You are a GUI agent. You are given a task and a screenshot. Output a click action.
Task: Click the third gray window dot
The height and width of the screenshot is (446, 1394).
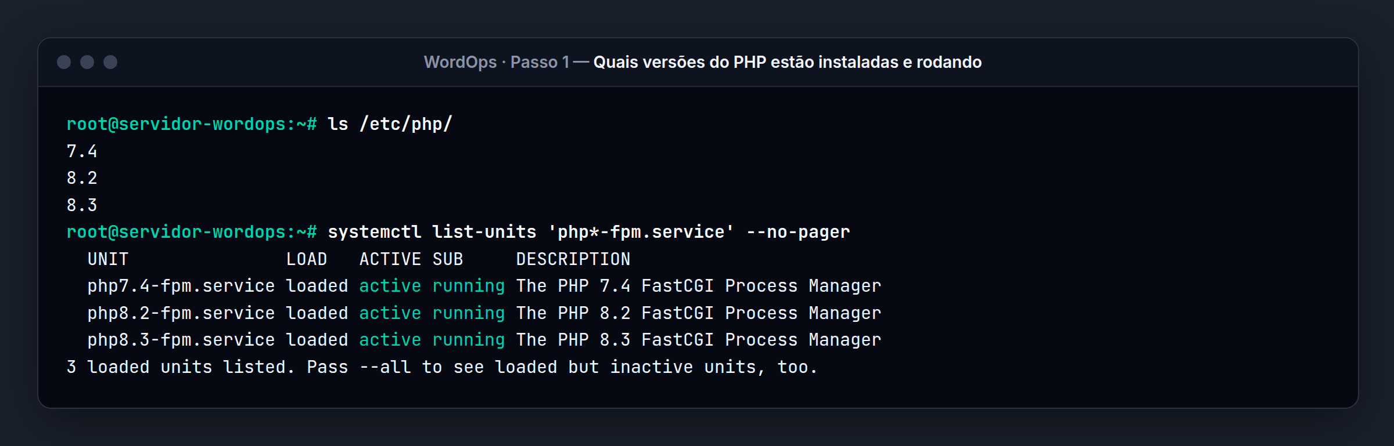(x=110, y=62)
